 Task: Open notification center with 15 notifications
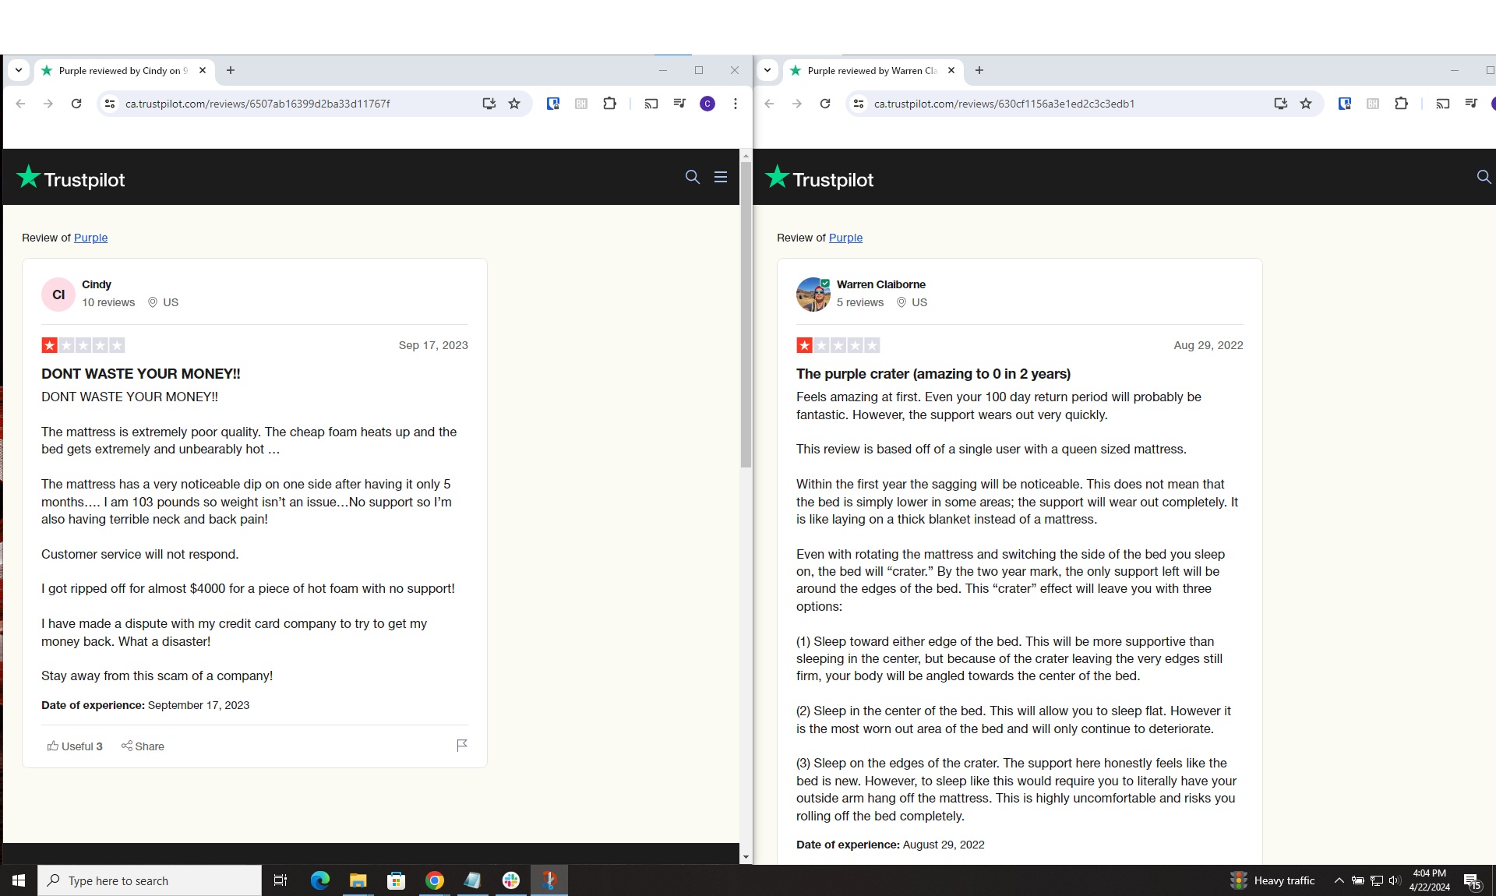point(1472,881)
